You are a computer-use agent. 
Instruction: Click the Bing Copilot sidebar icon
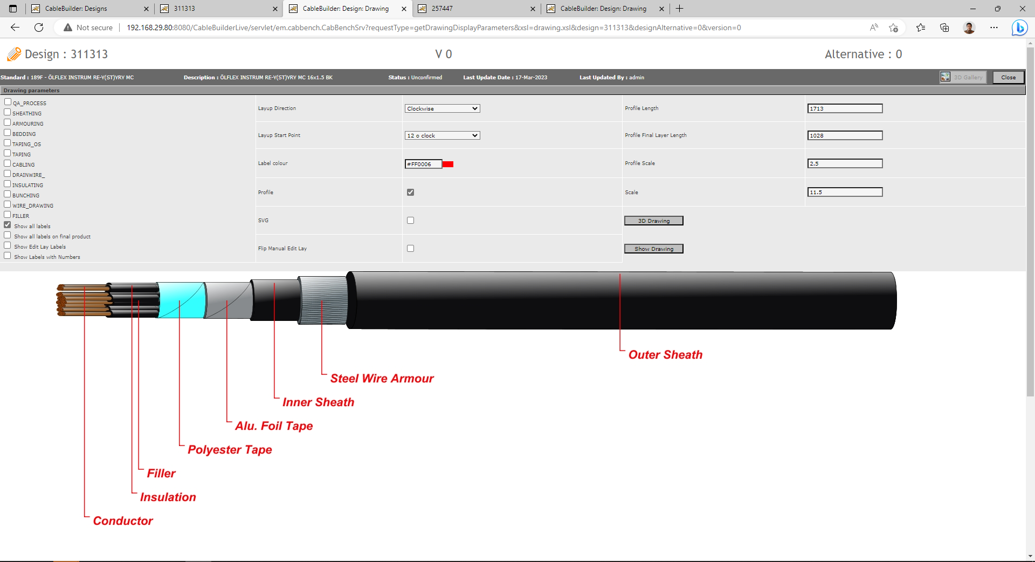click(x=1019, y=28)
